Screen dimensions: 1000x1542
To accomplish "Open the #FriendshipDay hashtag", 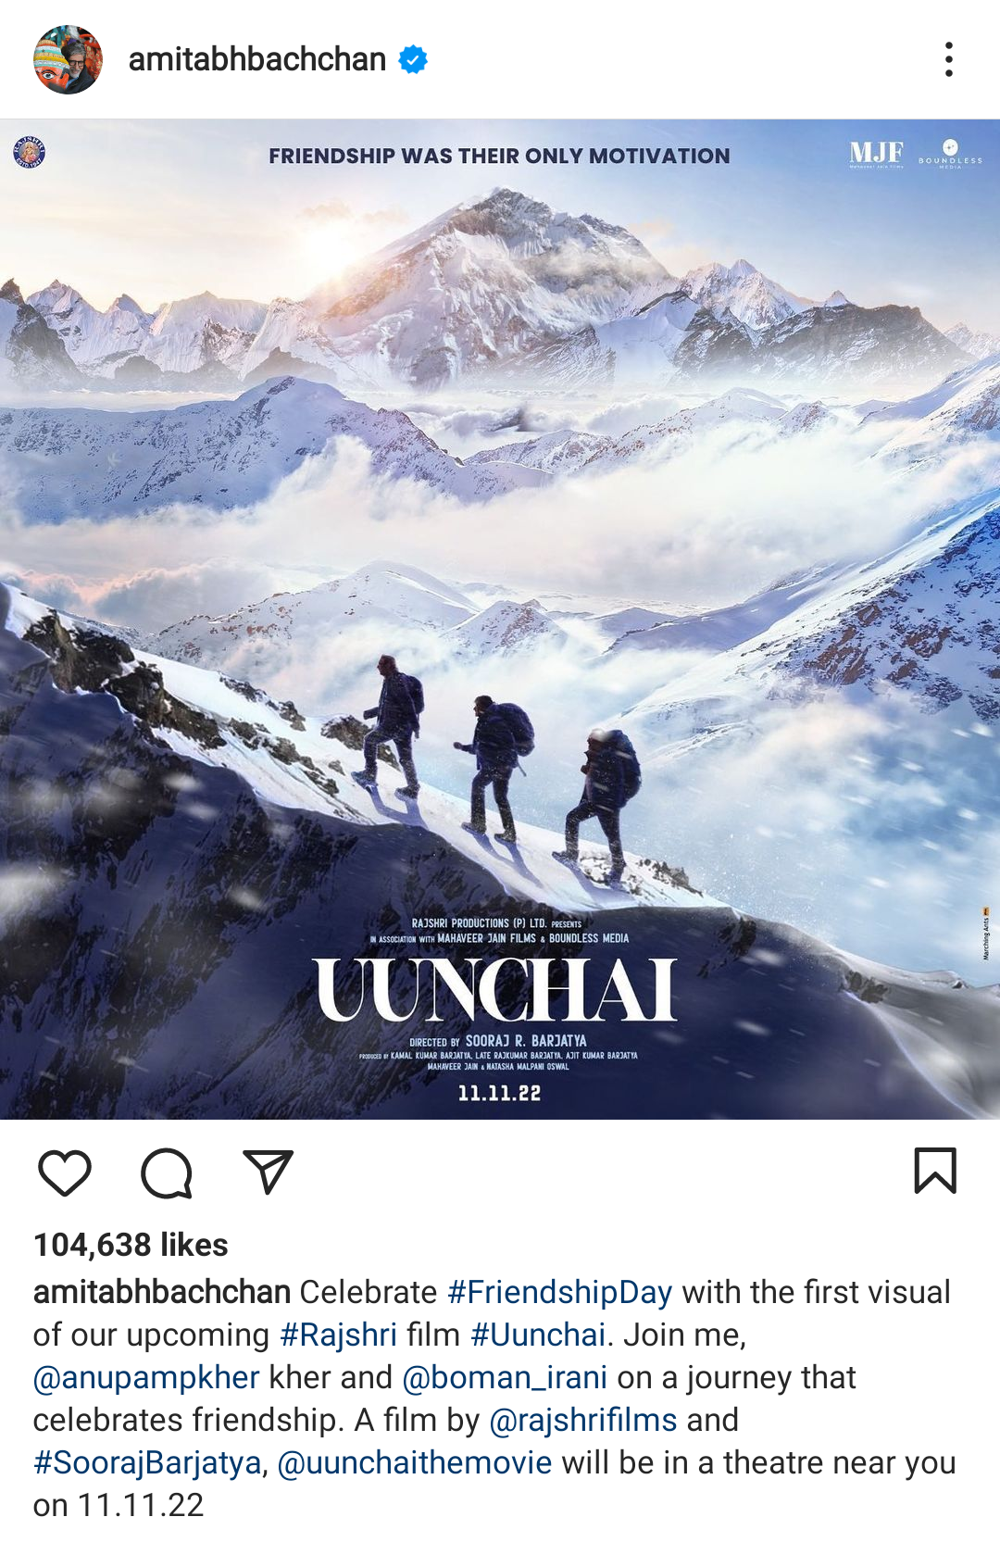I will (x=559, y=1292).
